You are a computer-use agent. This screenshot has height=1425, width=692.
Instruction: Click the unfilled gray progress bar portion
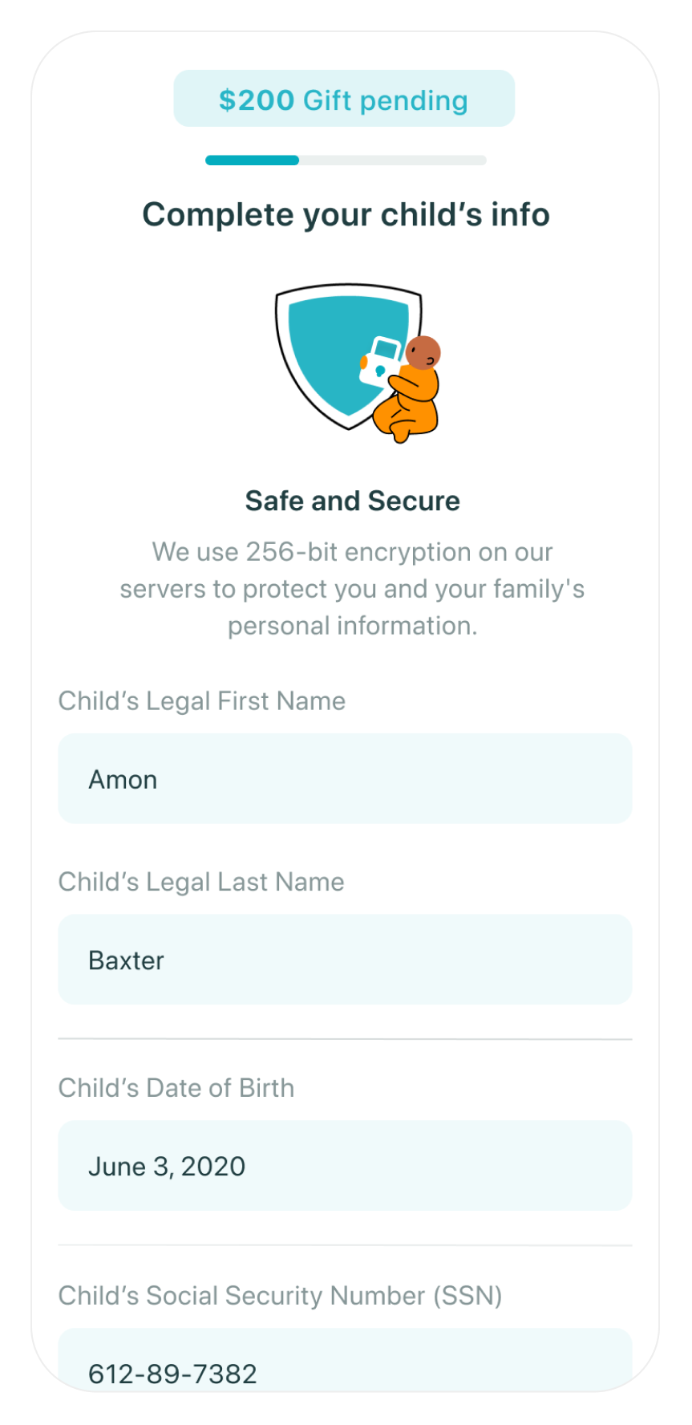click(x=393, y=160)
